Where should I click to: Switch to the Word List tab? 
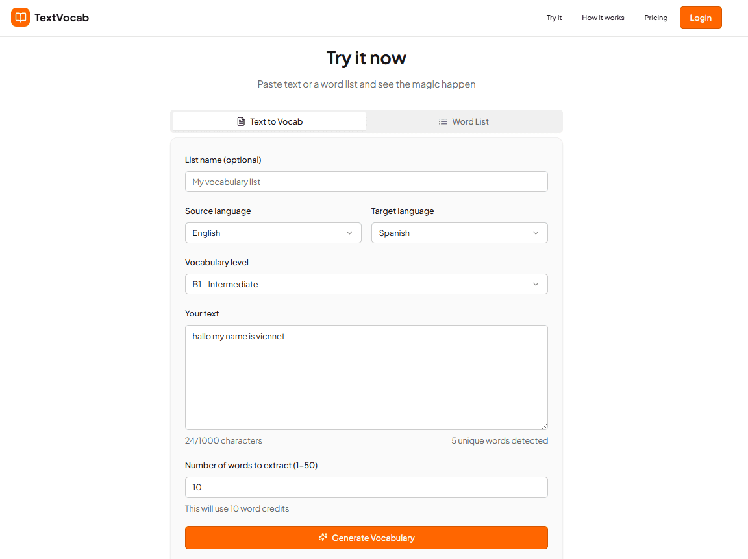pyautogui.click(x=464, y=121)
